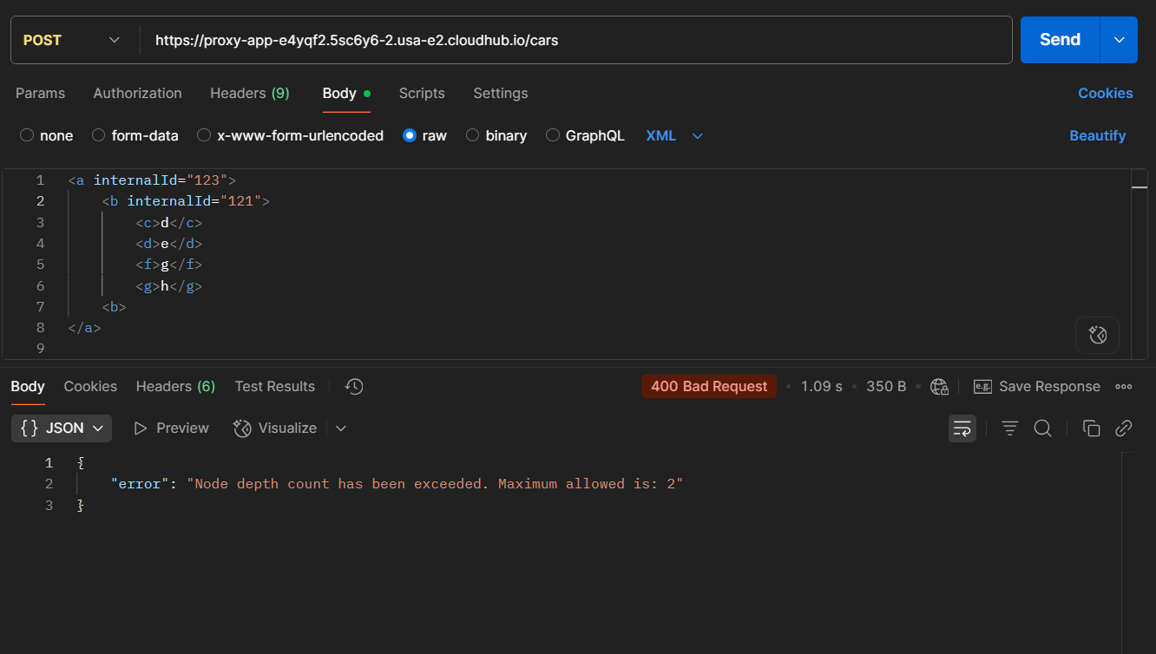Copy the response body to clipboard
The height and width of the screenshot is (654, 1156).
tap(1091, 428)
